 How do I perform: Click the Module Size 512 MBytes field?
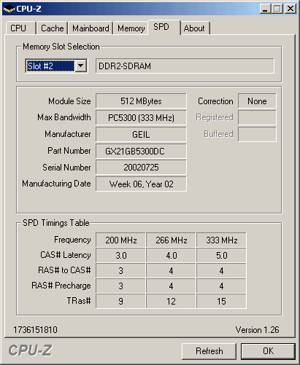pos(141,101)
